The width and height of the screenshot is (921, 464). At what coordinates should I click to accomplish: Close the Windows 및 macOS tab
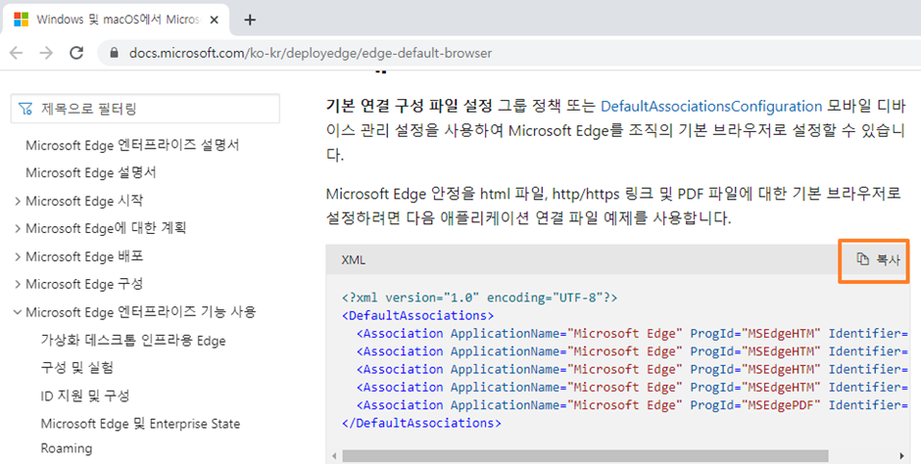[215, 20]
